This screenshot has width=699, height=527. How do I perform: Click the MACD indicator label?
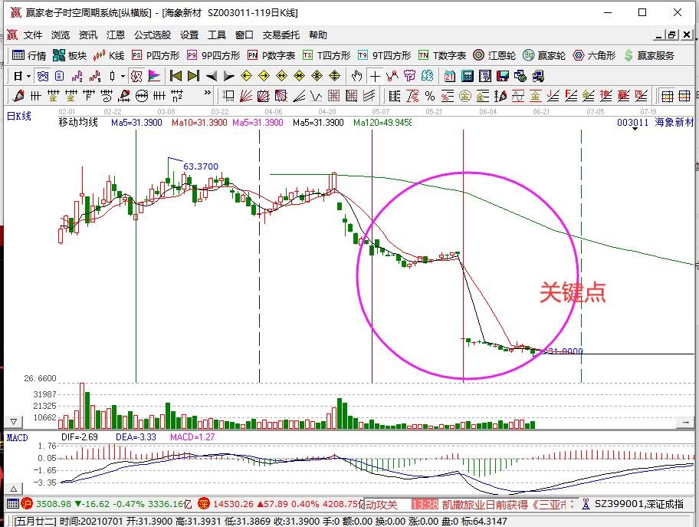[x=18, y=437]
